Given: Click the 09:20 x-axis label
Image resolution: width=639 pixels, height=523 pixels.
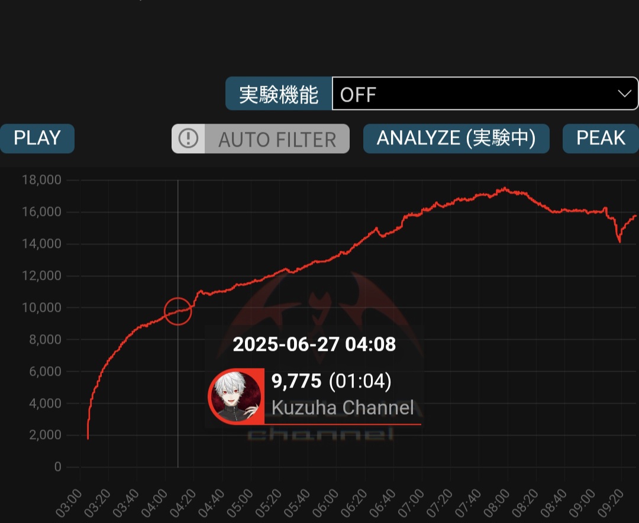Looking at the screenshot, I should pos(611,503).
